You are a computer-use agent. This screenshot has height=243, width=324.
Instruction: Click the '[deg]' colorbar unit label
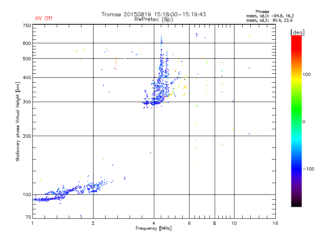click(297, 32)
